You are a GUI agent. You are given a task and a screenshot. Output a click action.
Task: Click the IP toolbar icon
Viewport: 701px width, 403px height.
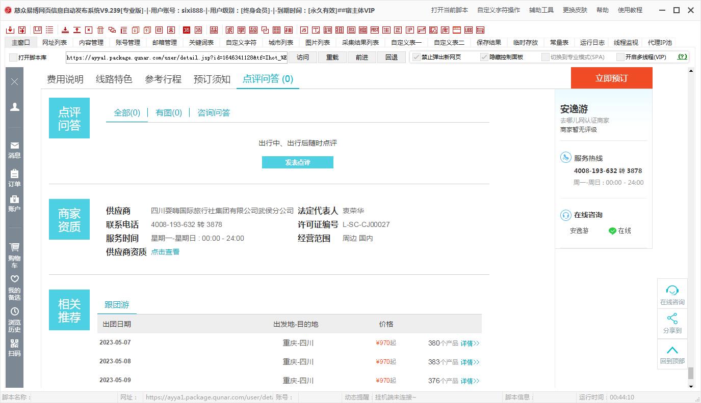409,30
